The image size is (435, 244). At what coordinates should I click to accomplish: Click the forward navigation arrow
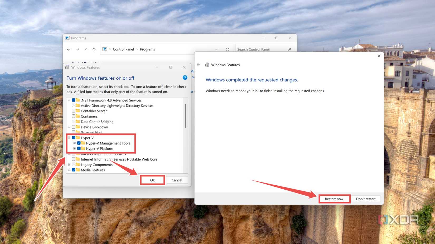click(78, 49)
